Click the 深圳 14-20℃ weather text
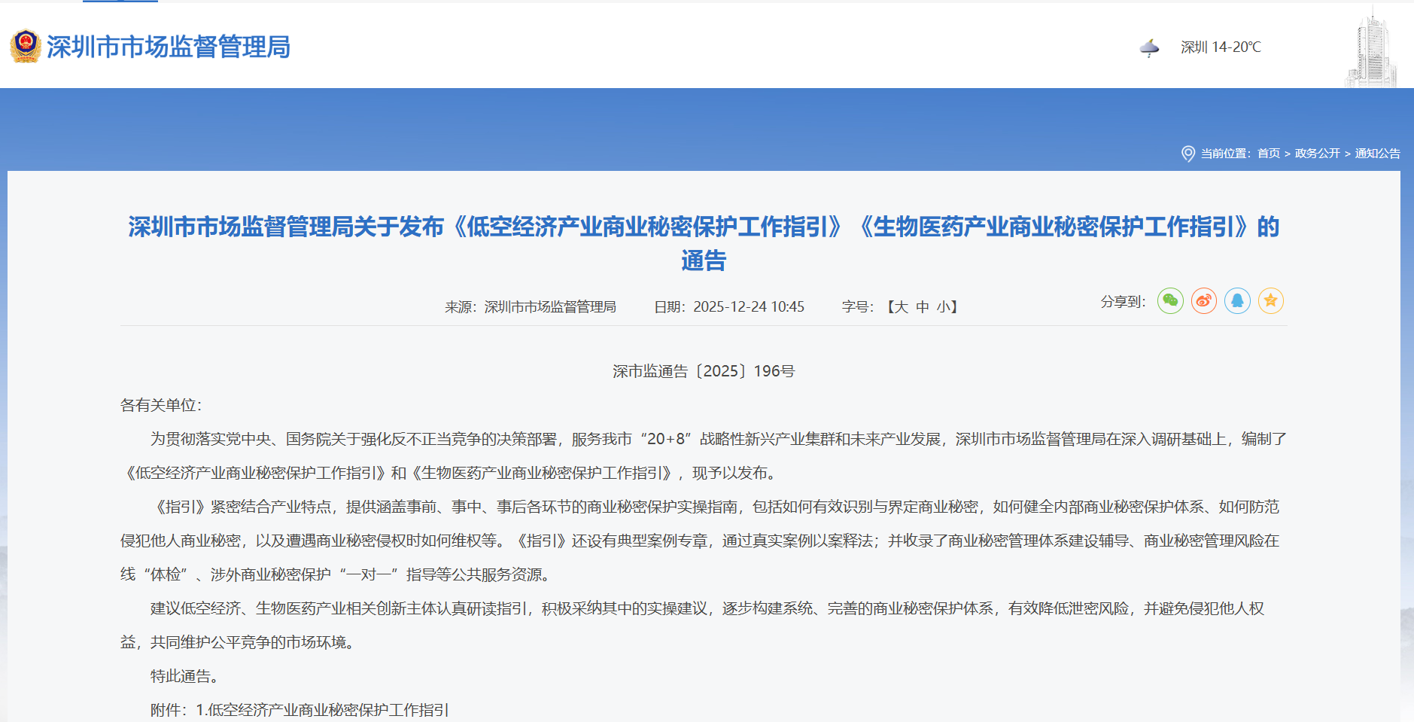Screen dimensions: 1414x722 pos(1220,47)
